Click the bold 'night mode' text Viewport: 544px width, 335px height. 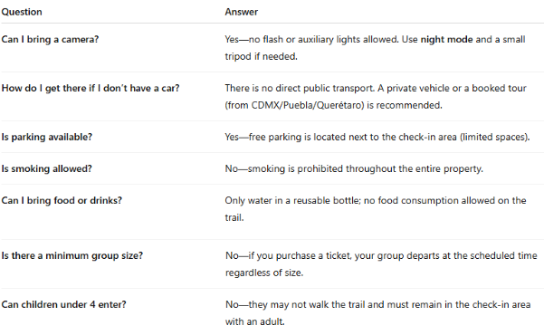(446, 39)
